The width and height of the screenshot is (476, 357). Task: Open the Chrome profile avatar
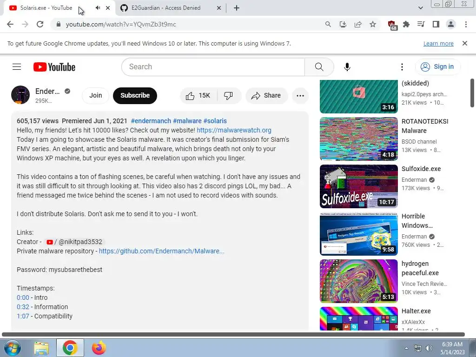point(451,24)
